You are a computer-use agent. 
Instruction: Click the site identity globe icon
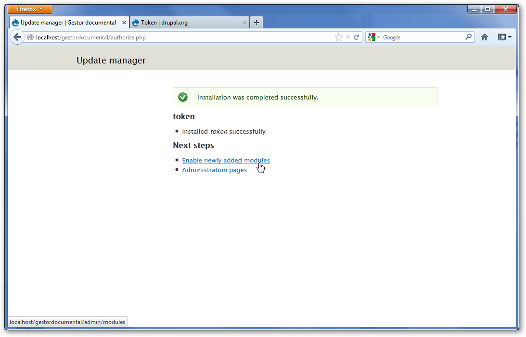(x=31, y=37)
